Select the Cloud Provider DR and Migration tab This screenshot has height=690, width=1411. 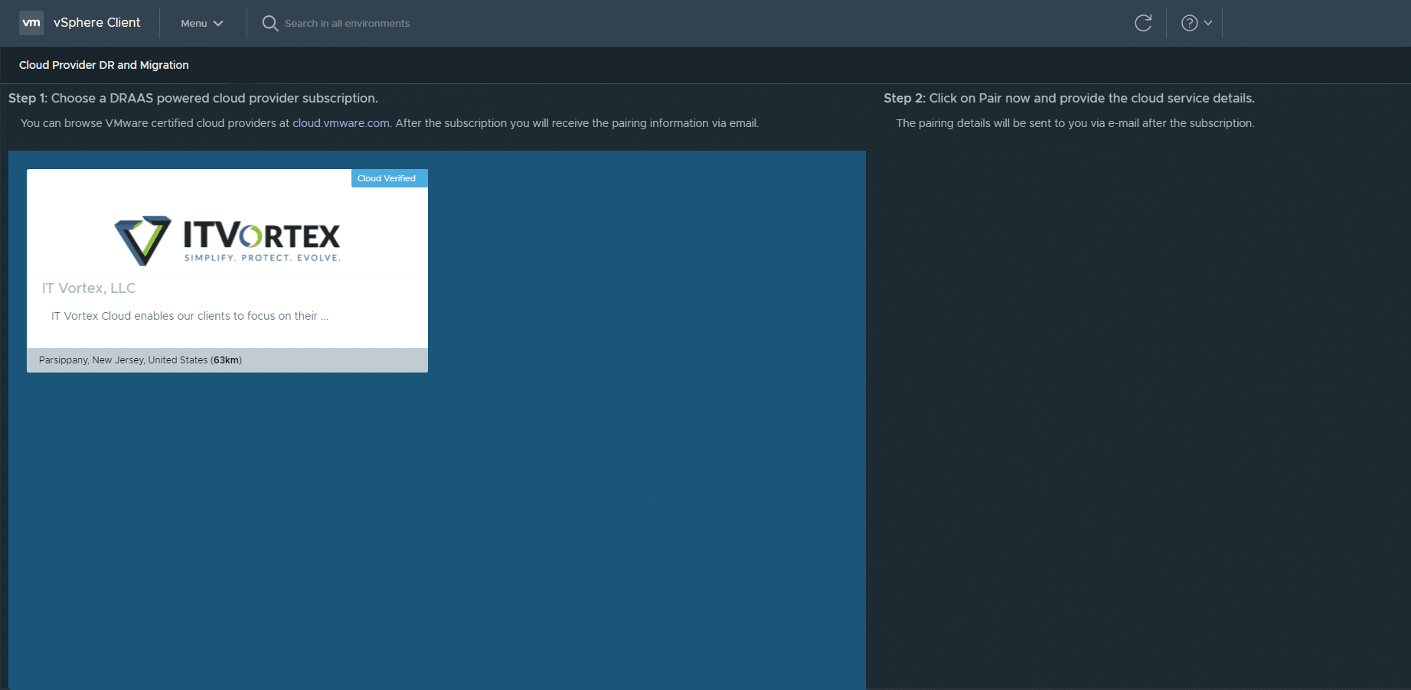tap(103, 65)
